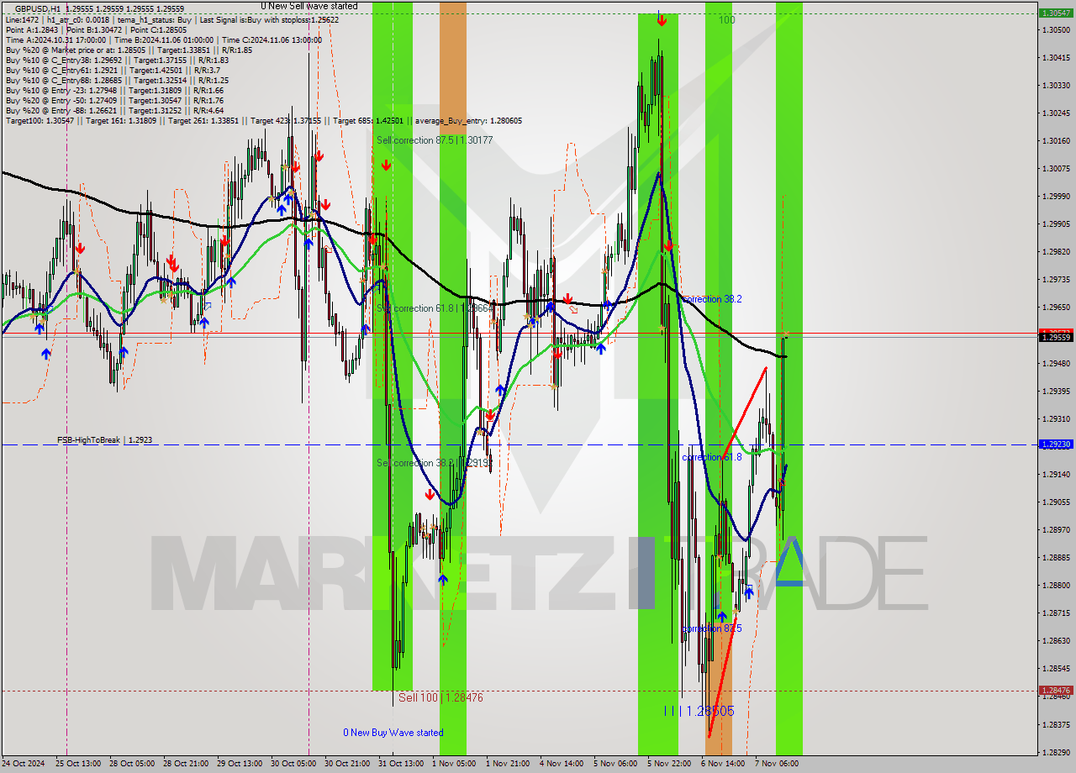Image resolution: width=1076 pixels, height=773 pixels.
Task: Click the 'Time A:2024.10.31 17:00:00' line
Action: coord(163,39)
